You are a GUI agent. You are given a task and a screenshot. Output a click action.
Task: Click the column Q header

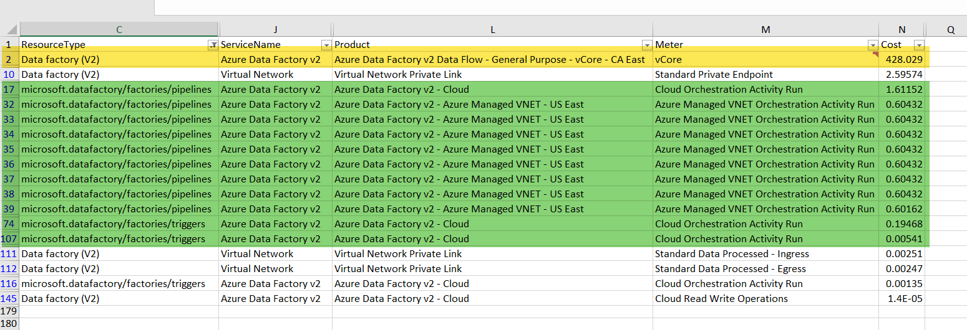[x=950, y=30]
